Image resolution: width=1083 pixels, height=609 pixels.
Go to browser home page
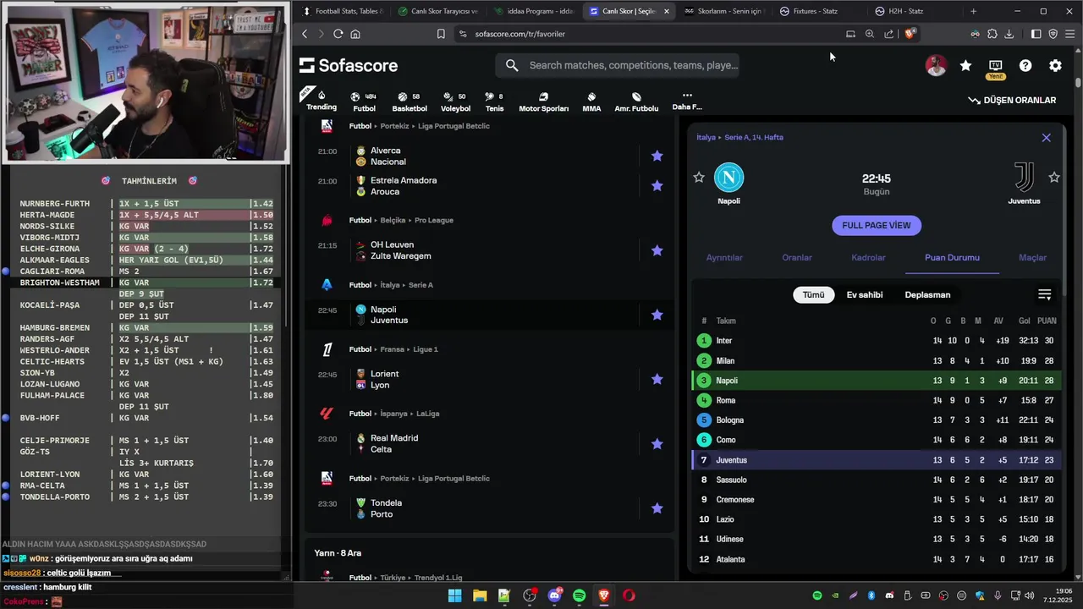355,34
